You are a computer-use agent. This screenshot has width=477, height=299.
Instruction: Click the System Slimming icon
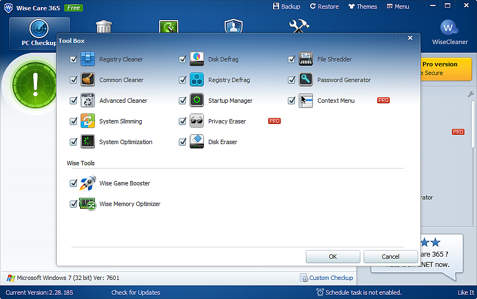(x=88, y=121)
